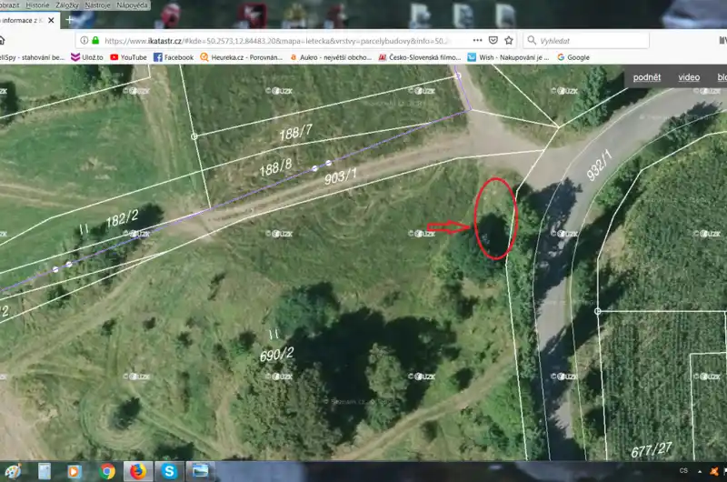Select parcel label 677/27
The image size is (727, 482).
point(652,450)
